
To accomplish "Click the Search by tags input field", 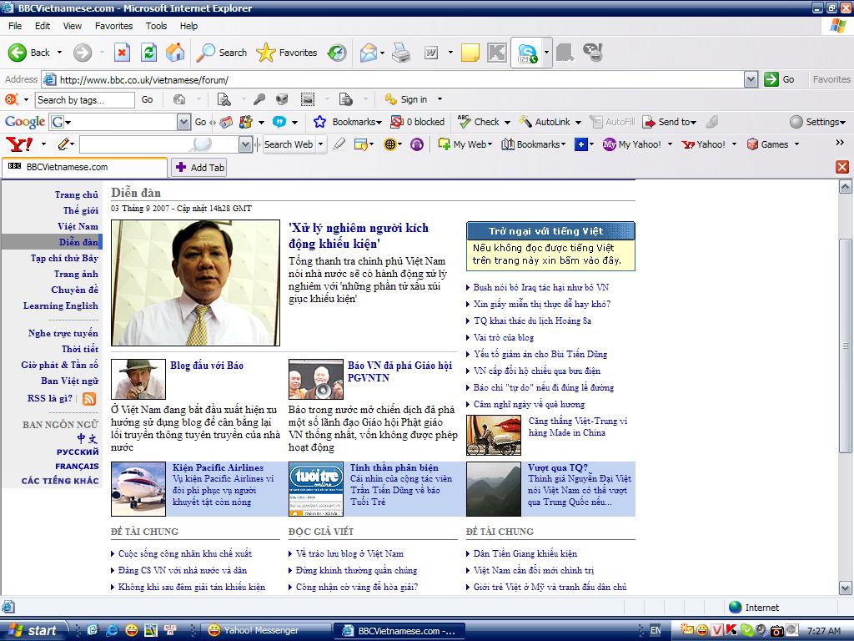I will 85,100.
